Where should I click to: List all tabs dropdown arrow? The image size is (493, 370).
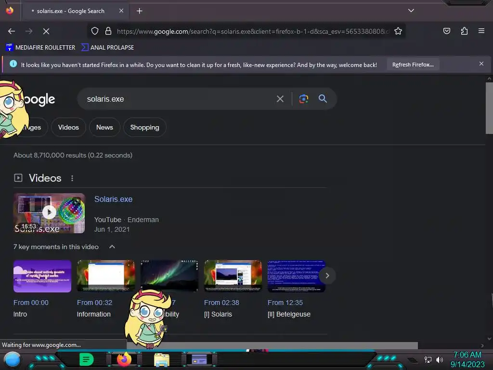pos(411,11)
